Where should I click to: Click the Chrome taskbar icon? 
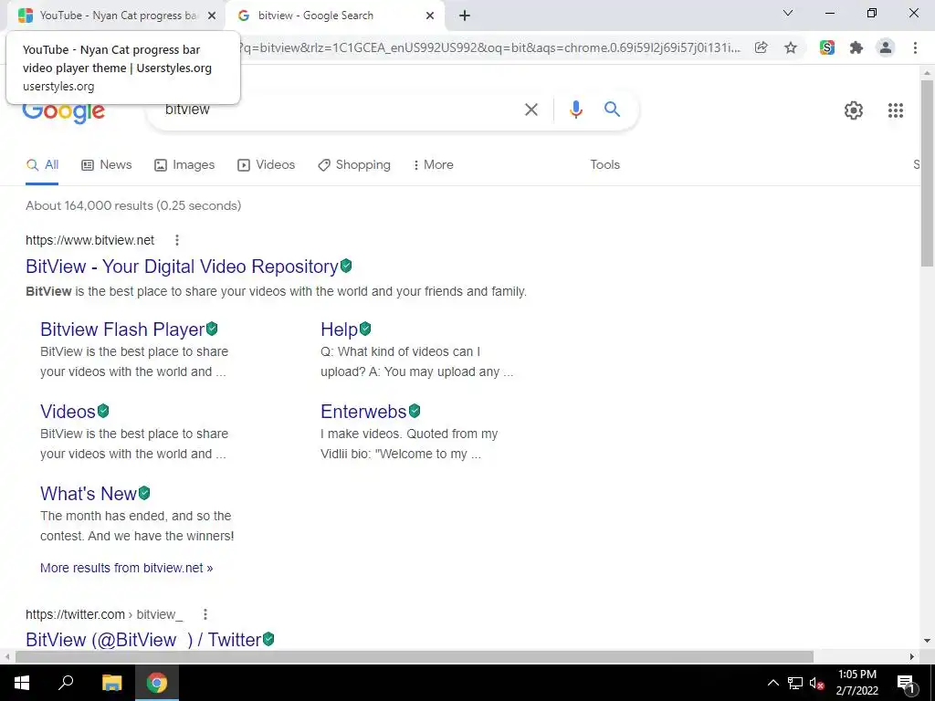[157, 683]
